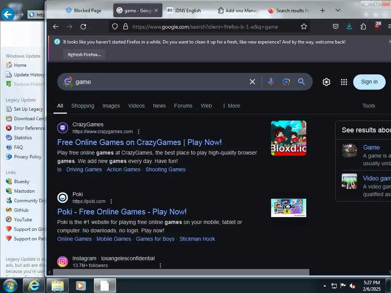Open media player from taskbar

point(81,285)
